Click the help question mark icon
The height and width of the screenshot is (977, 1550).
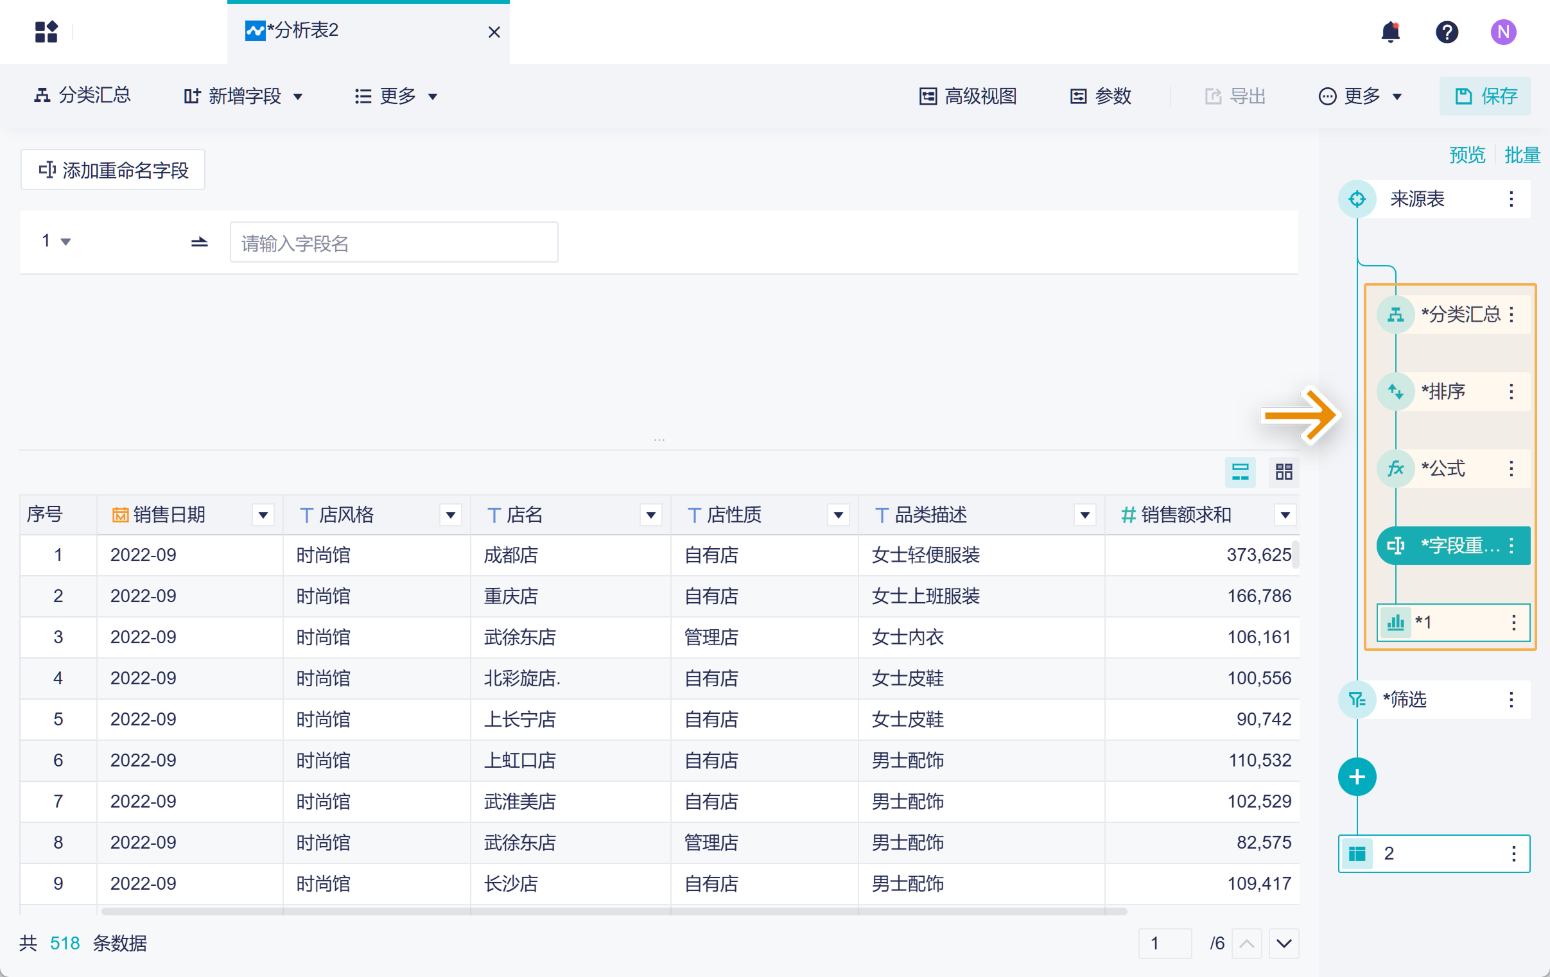[x=1447, y=31]
